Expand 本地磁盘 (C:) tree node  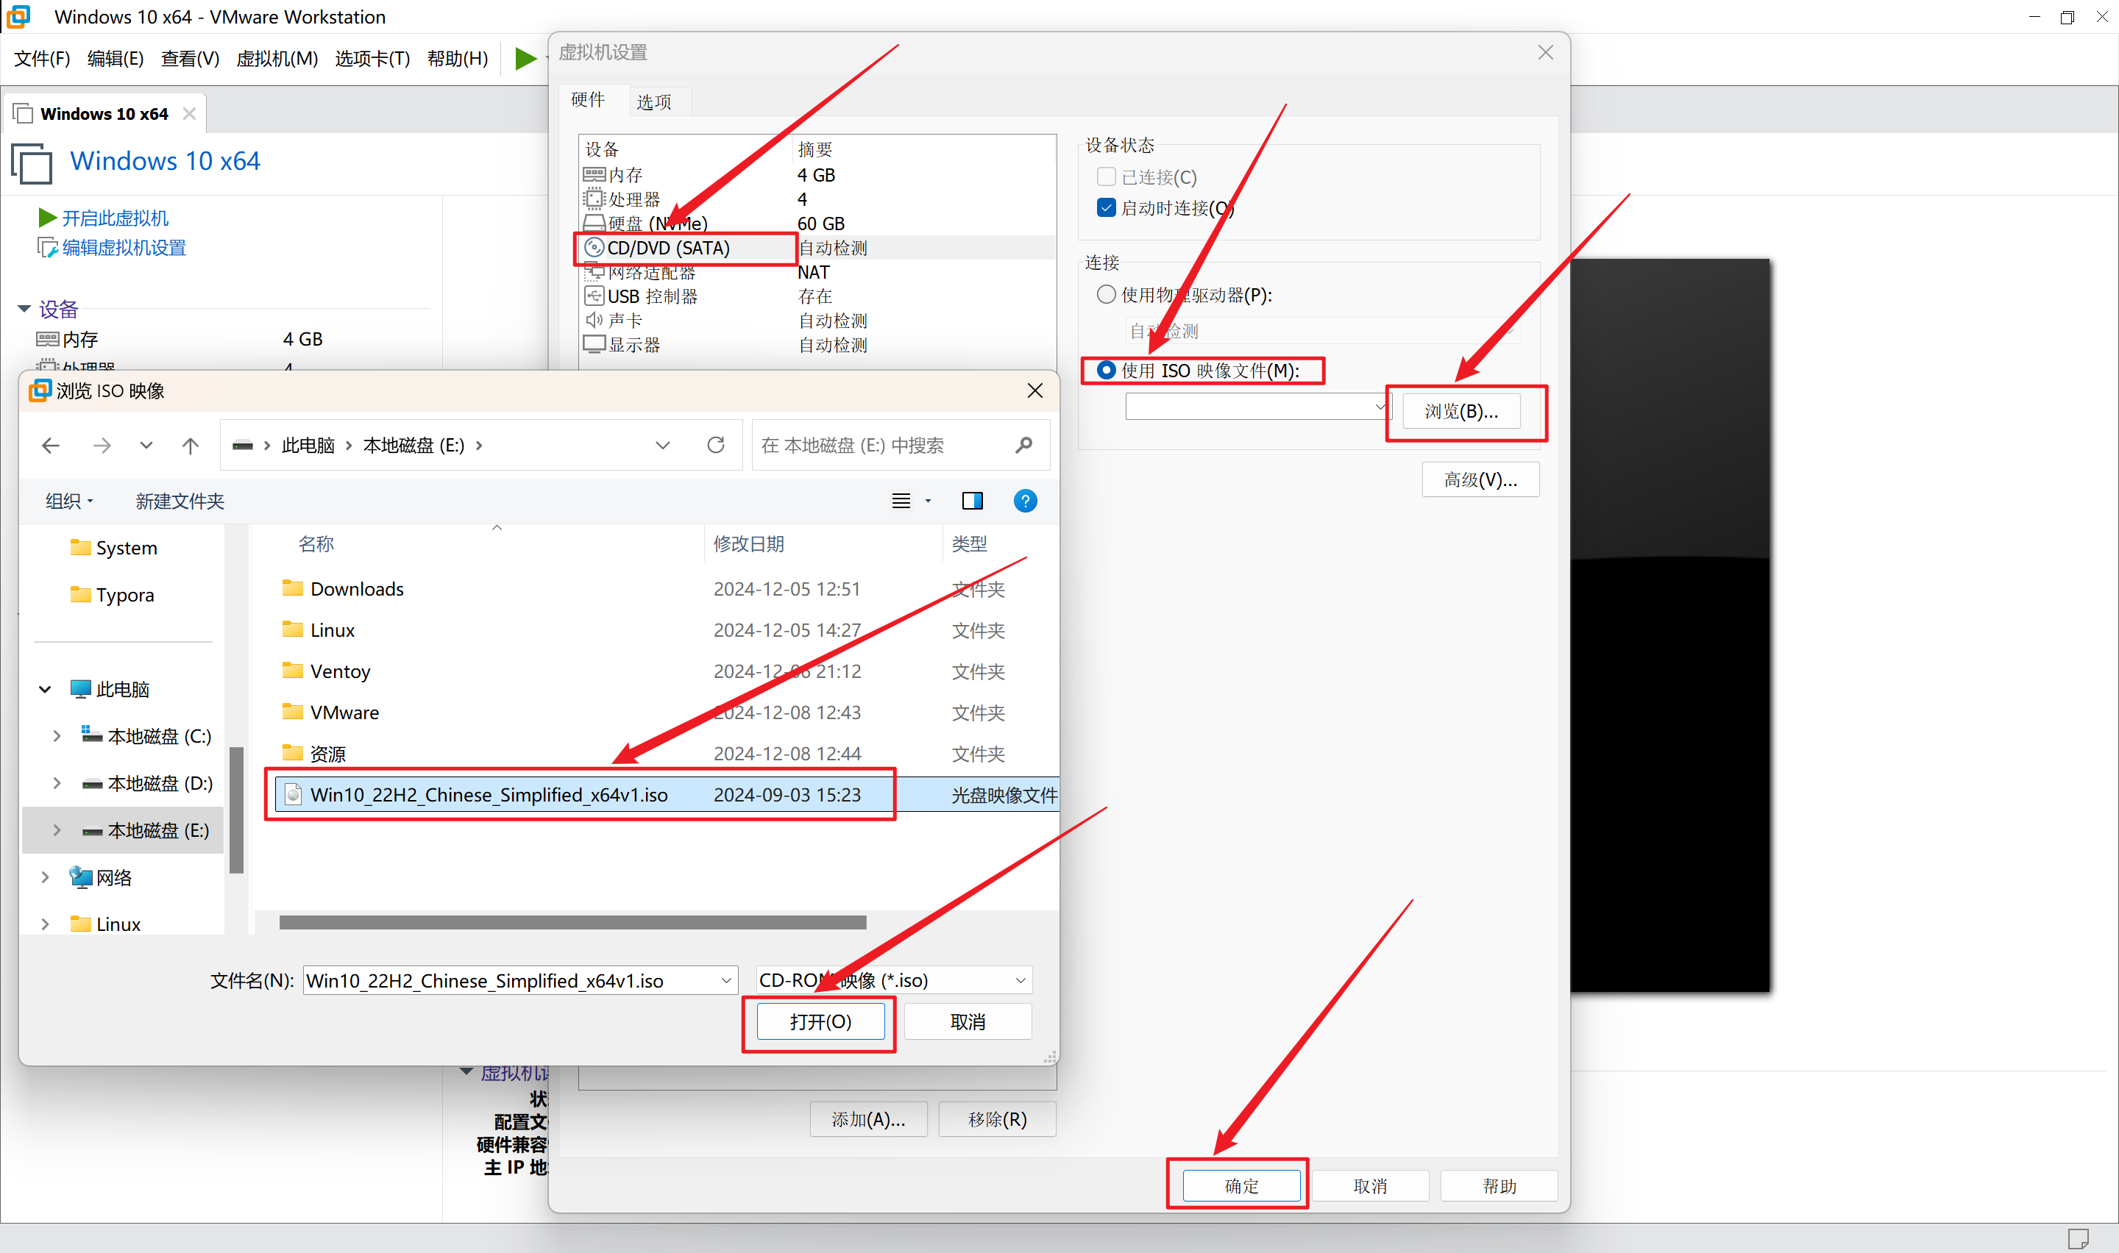(57, 736)
